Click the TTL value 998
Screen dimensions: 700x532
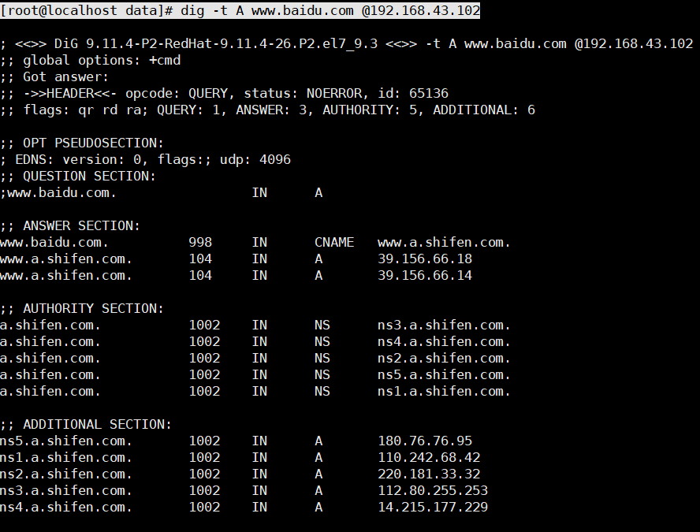(x=200, y=242)
